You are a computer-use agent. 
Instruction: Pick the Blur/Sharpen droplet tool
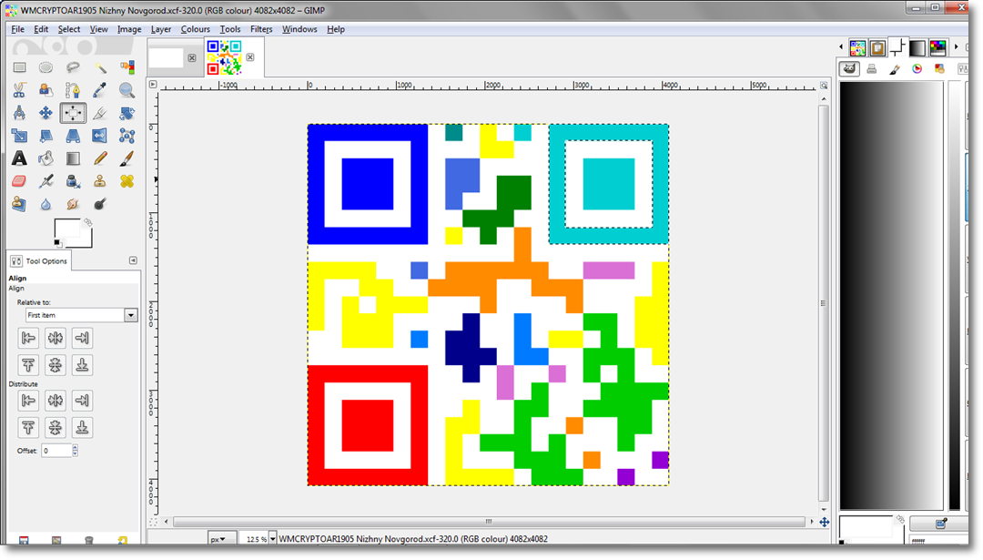pyautogui.click(x=46, y=205)
